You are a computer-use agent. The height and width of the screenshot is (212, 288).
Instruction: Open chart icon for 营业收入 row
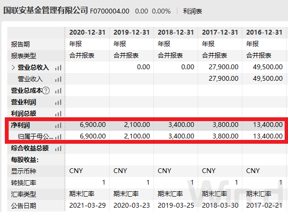coord(58,79)
